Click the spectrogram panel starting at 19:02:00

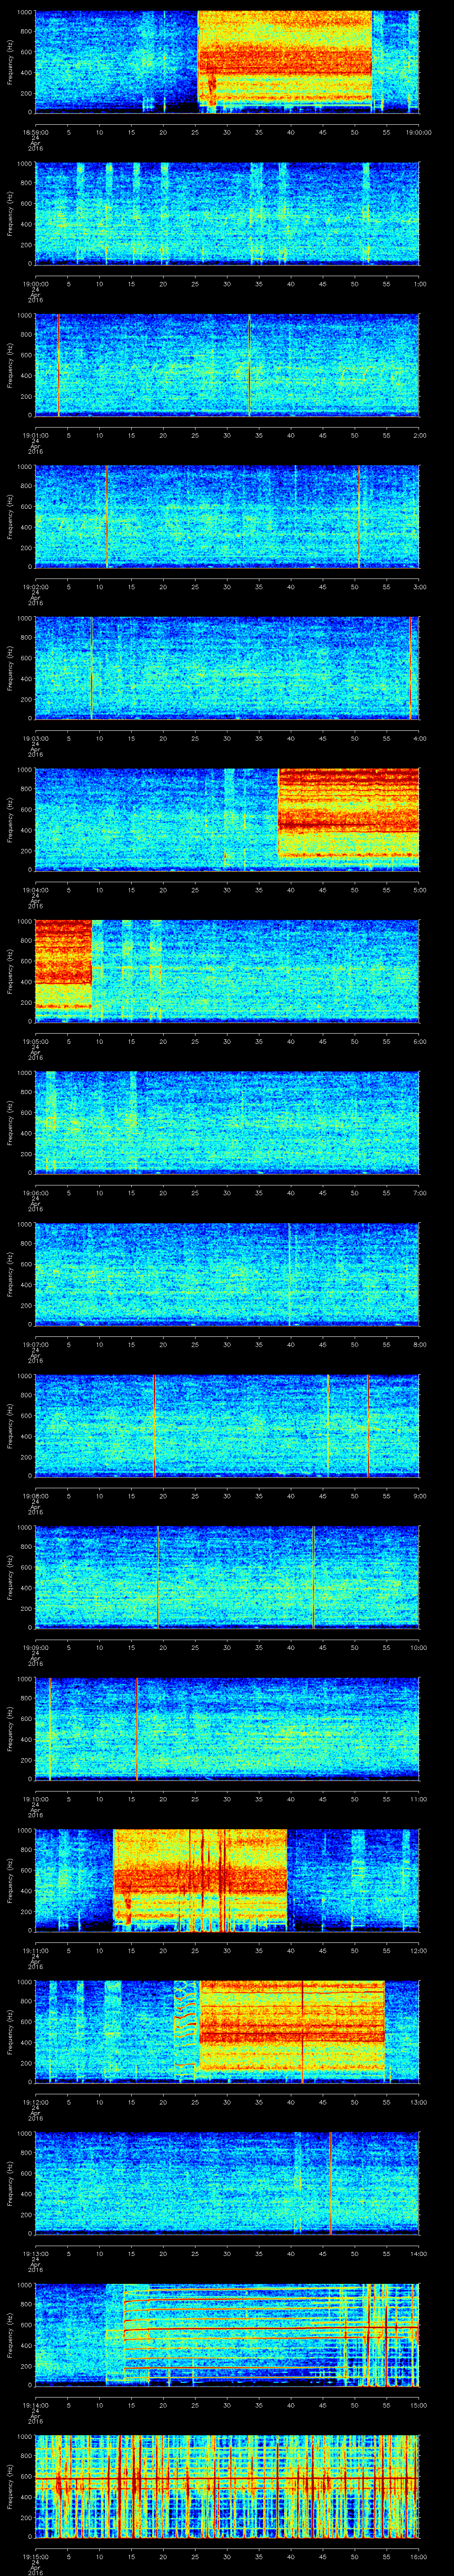227,516
